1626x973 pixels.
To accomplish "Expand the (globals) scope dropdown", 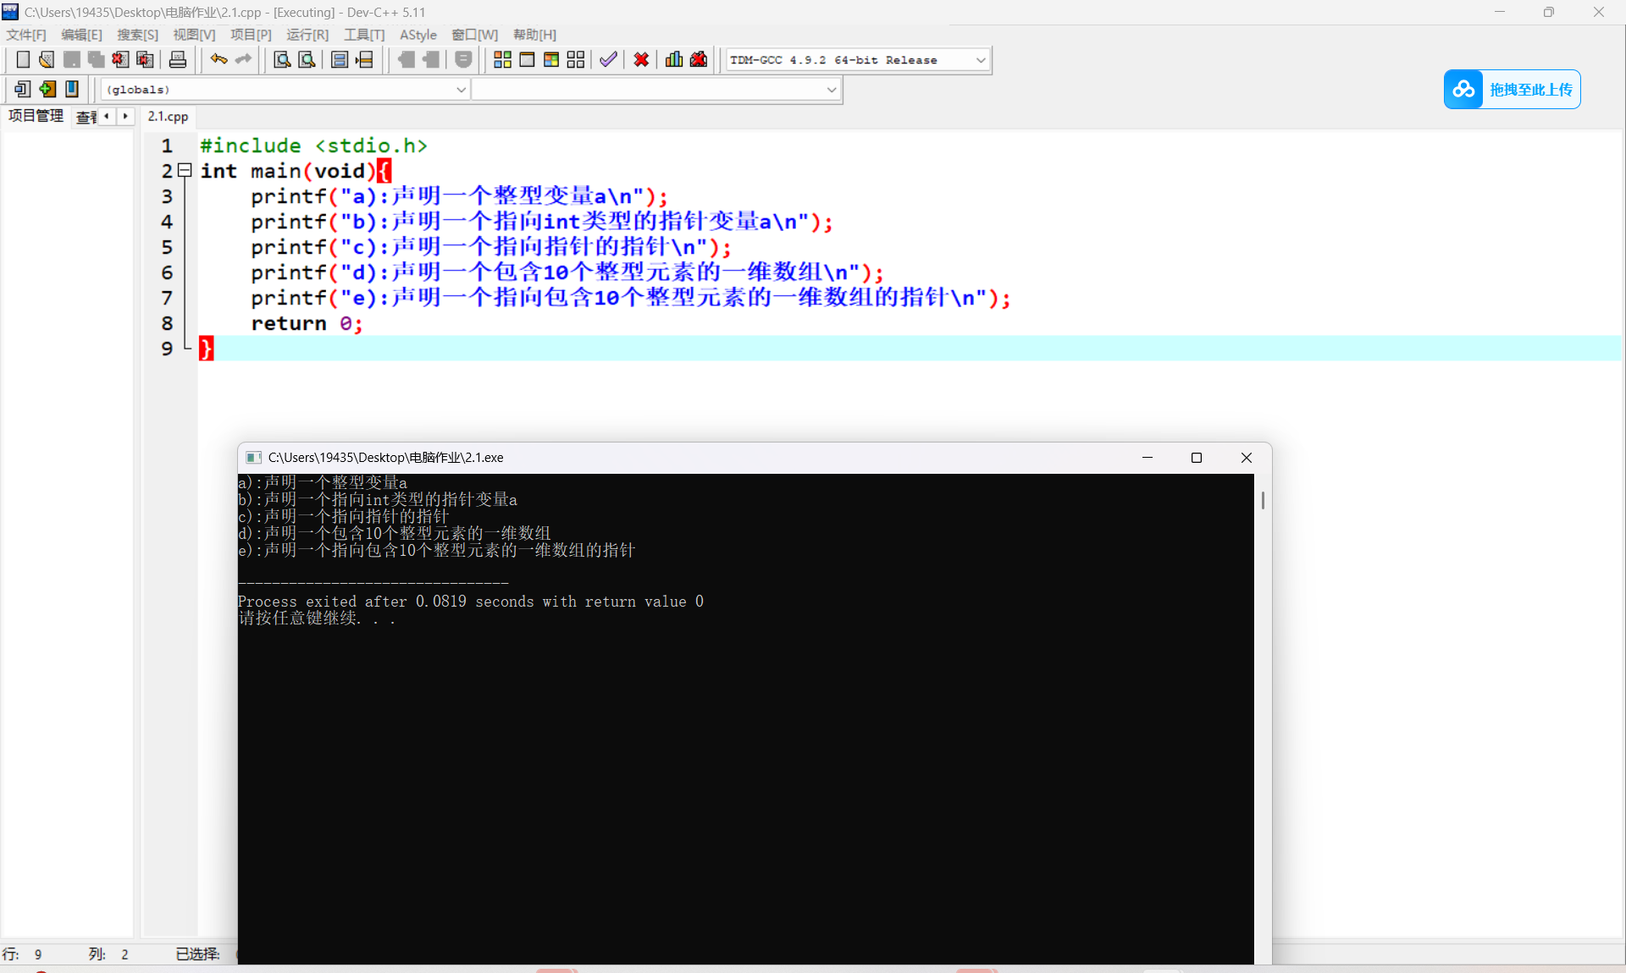I will coord(461,90).
